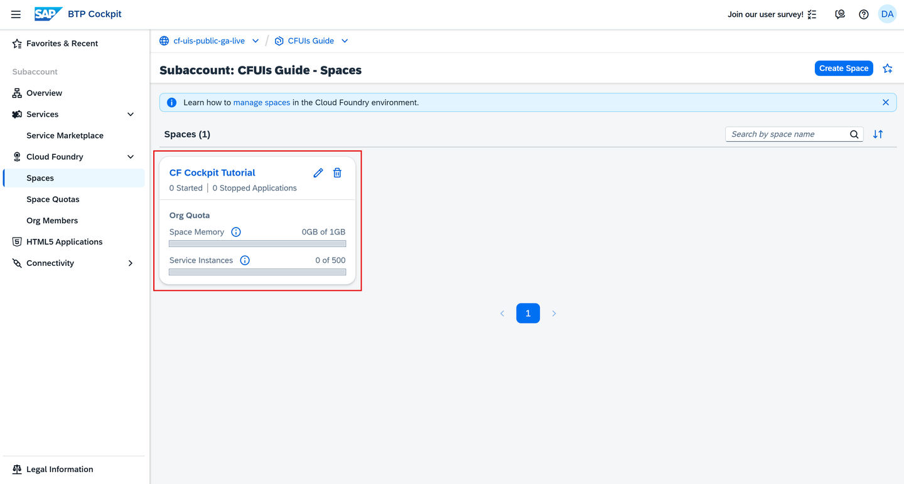Open the user survey checklist icon
Image resolution: width=904 pixels, height=484 pixels.
click(812, 14)
